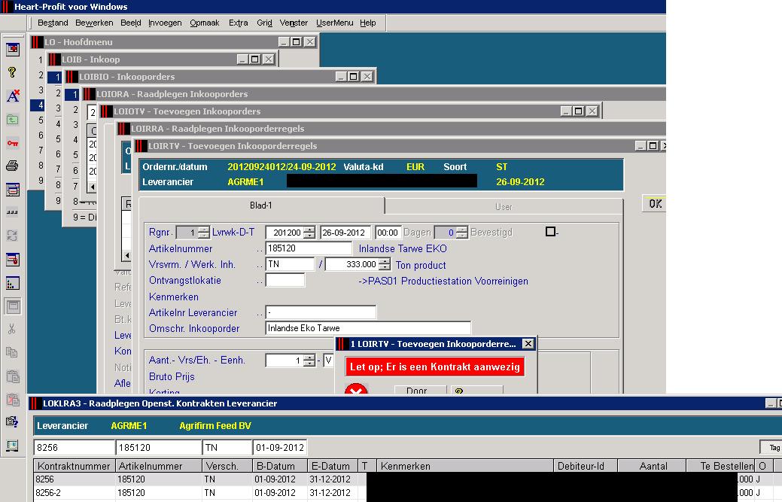Open the UserMenu menu
The width and height of the screenshot is (782, 502).
(x=335, y=23)
